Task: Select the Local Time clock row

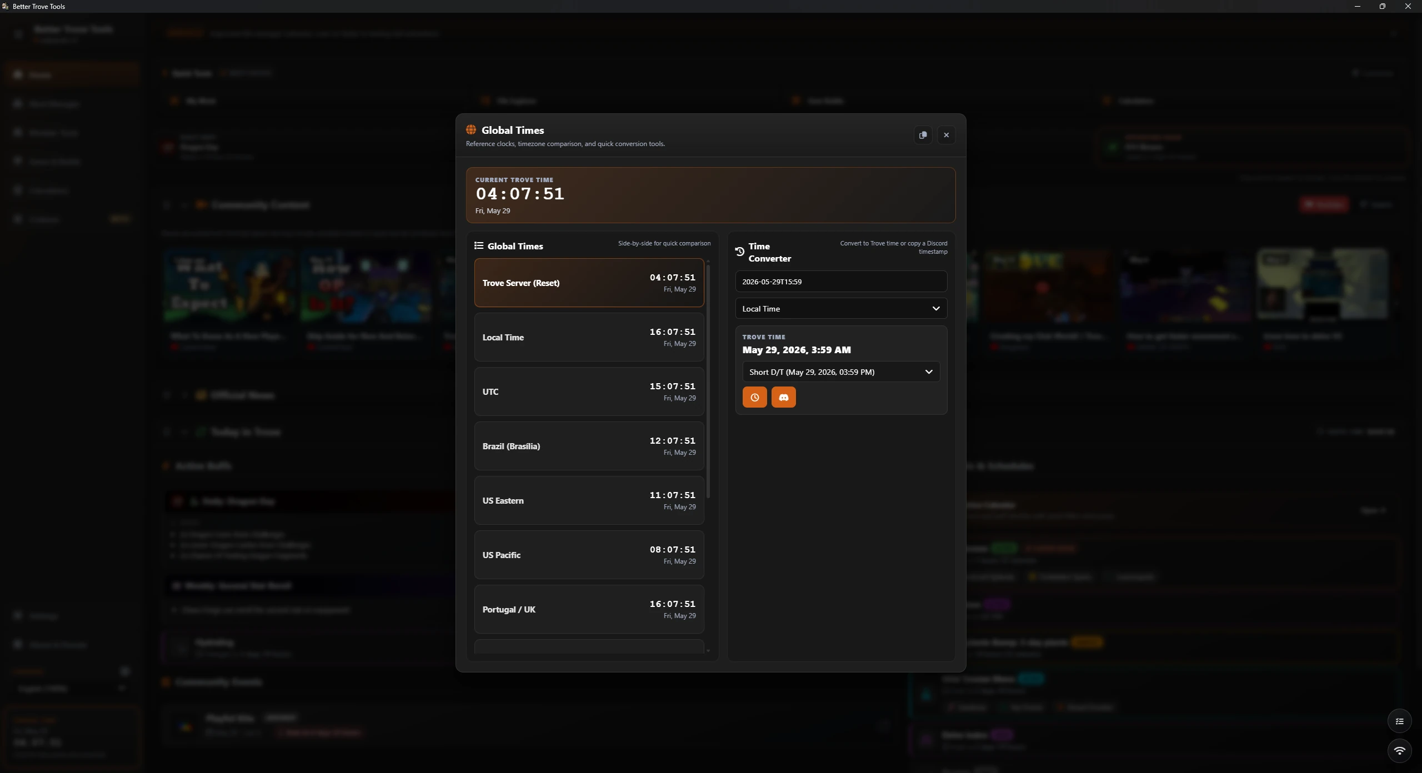Action: point(589,337)
